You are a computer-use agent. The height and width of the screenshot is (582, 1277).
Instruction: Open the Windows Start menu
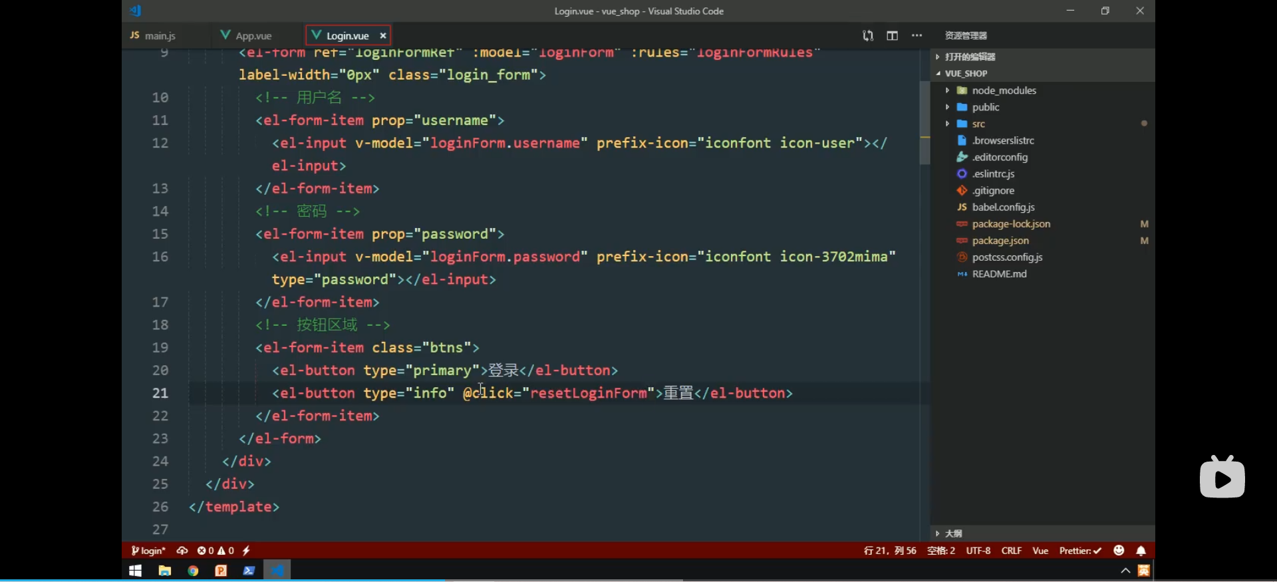pos(136,571)
